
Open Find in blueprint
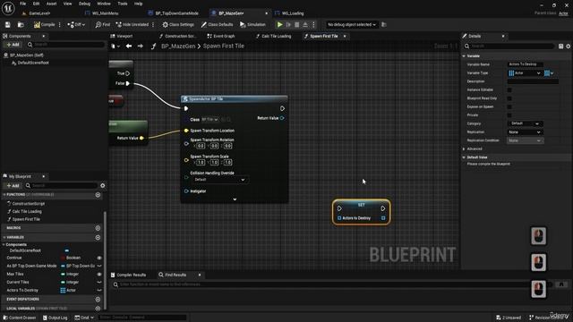click(x=103, y=24)
